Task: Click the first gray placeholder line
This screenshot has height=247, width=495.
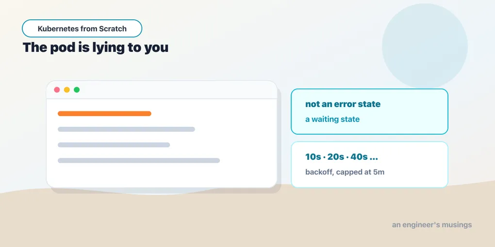Action: tap(126, 129)
